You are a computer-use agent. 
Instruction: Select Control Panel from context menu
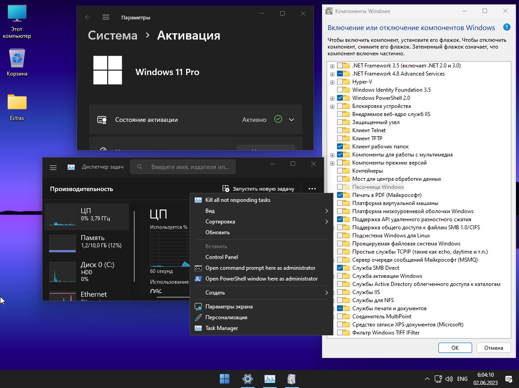tap(221, 257)
